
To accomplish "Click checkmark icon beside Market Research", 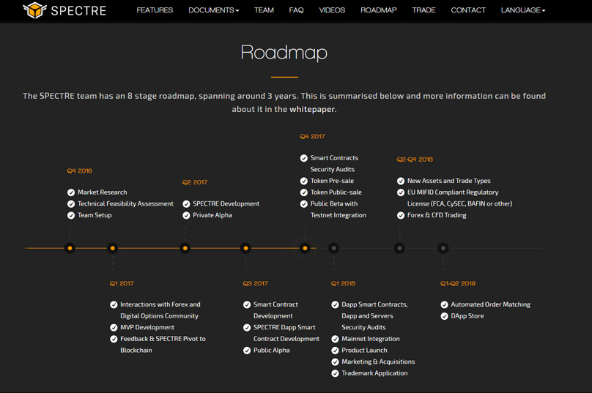I will coord(71,192).
